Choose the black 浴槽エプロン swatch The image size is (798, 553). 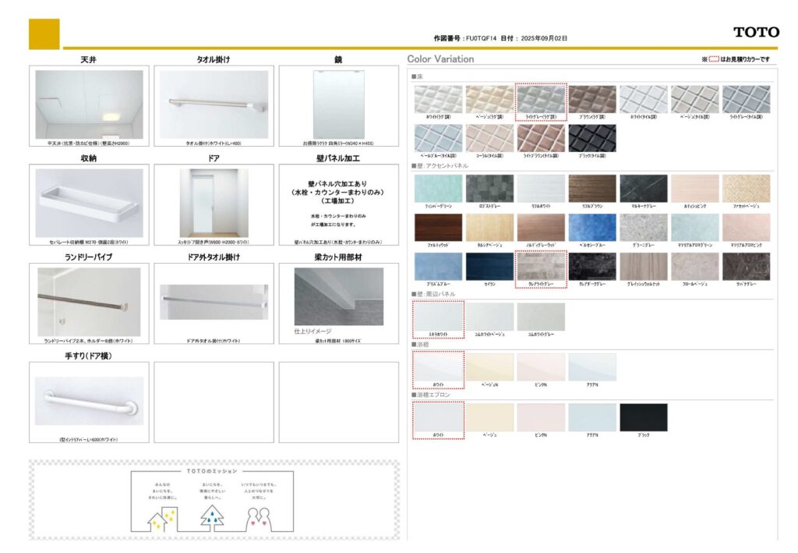(643, 417)
